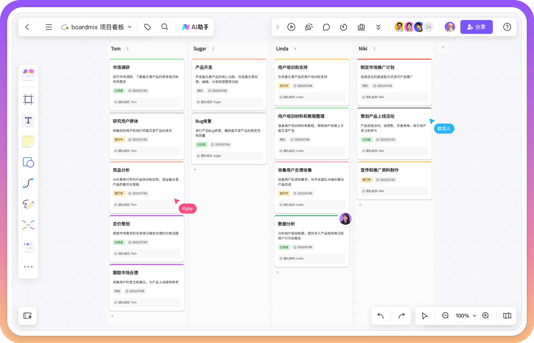The height and width of the screenshot is (343, 534).
Task: Zoom in with the plus magnifier
Action: (x=486, y=316)
